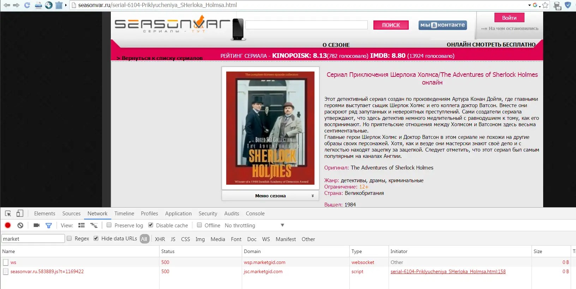Filter requests by WS
The height and width of the screenshot is (289, 576).
click(266, 239)
